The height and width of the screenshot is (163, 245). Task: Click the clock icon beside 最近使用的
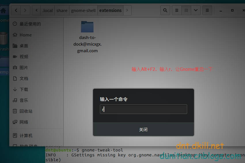[15, 24]
